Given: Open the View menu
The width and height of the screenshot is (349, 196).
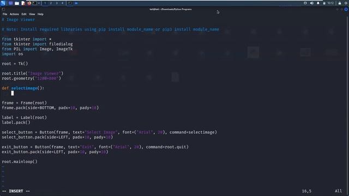Looking at the screenshot, I should pyautogui.click(x=32, y=14).
